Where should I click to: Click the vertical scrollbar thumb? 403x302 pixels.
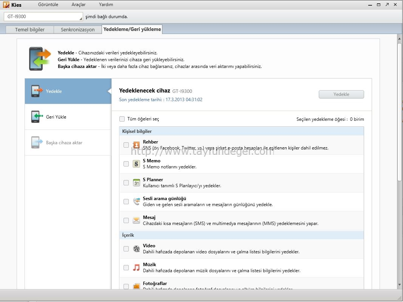tap(399, 112)
